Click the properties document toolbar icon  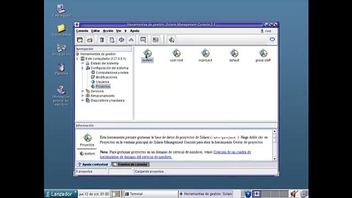point(112,40)
